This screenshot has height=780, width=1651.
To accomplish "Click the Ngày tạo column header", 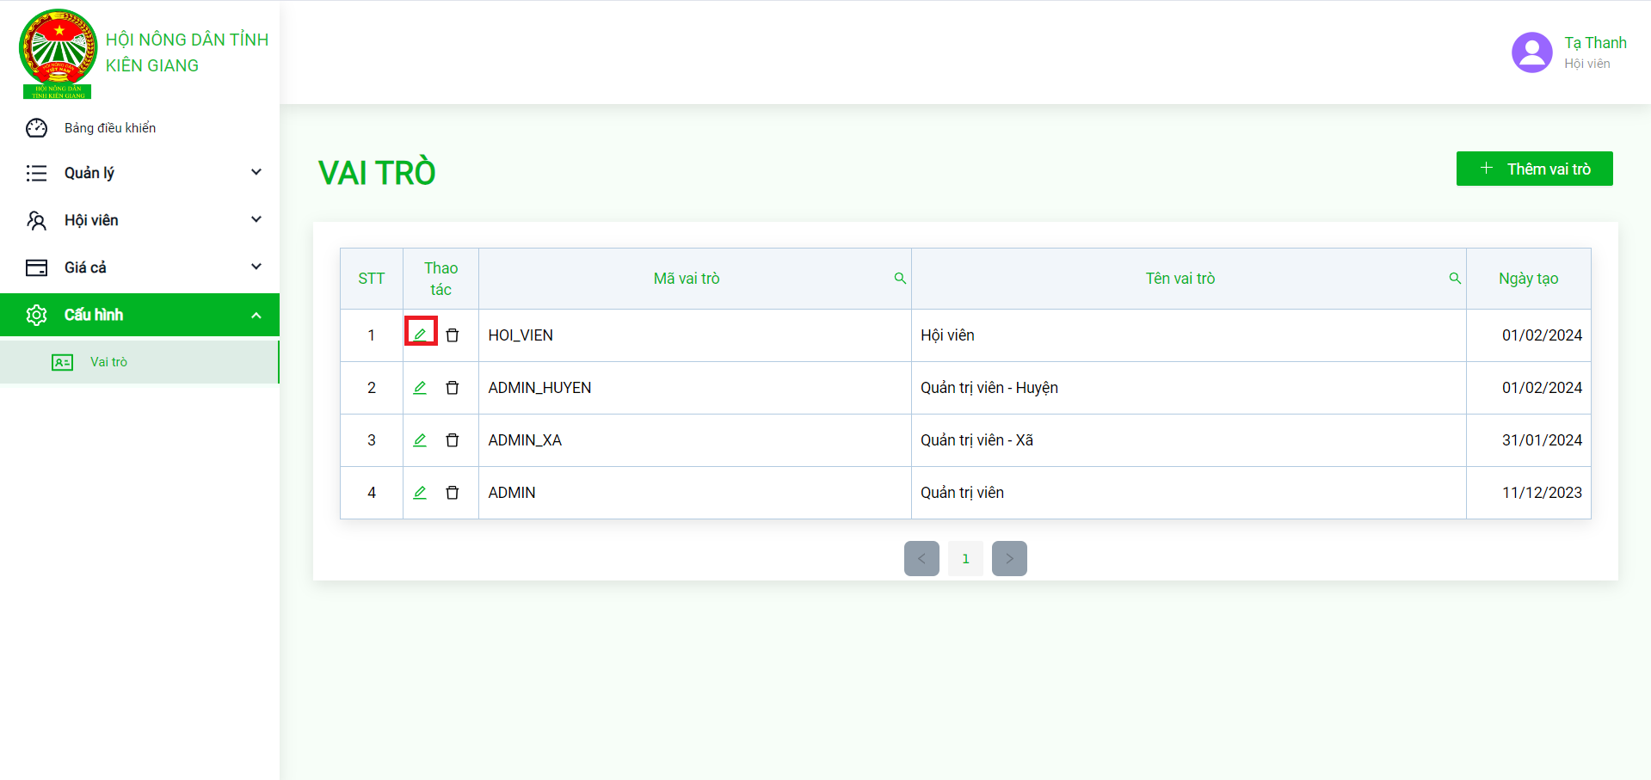I will pyautogui.click(x=1529, y=279).
